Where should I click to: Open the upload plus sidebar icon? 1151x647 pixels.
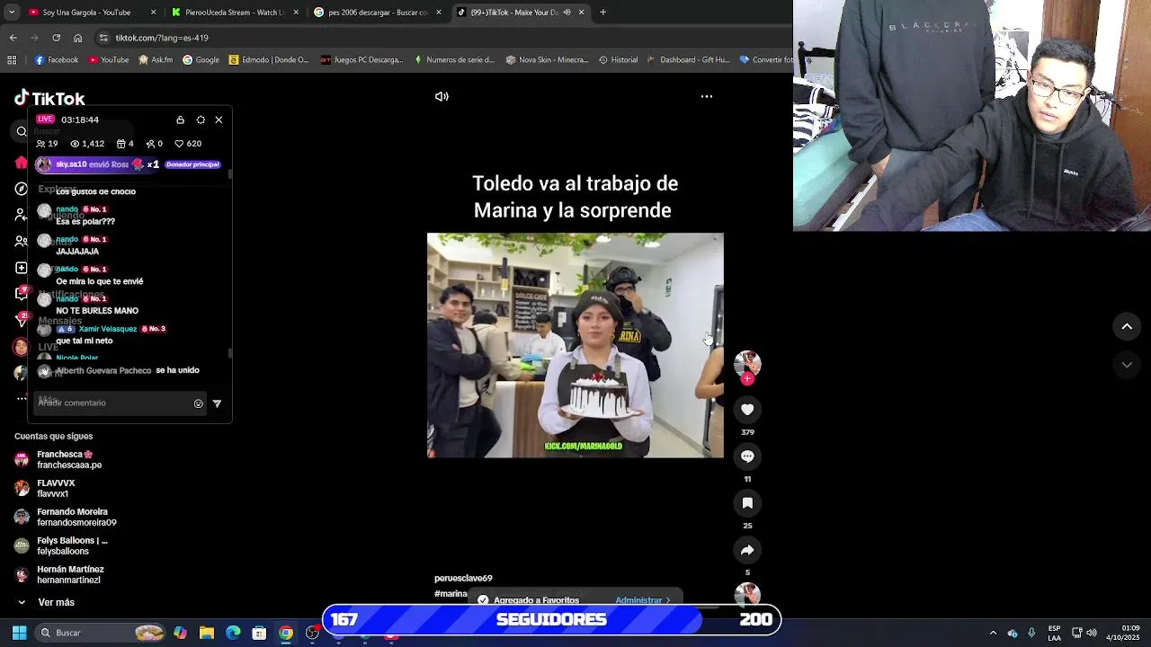(22, 268)
